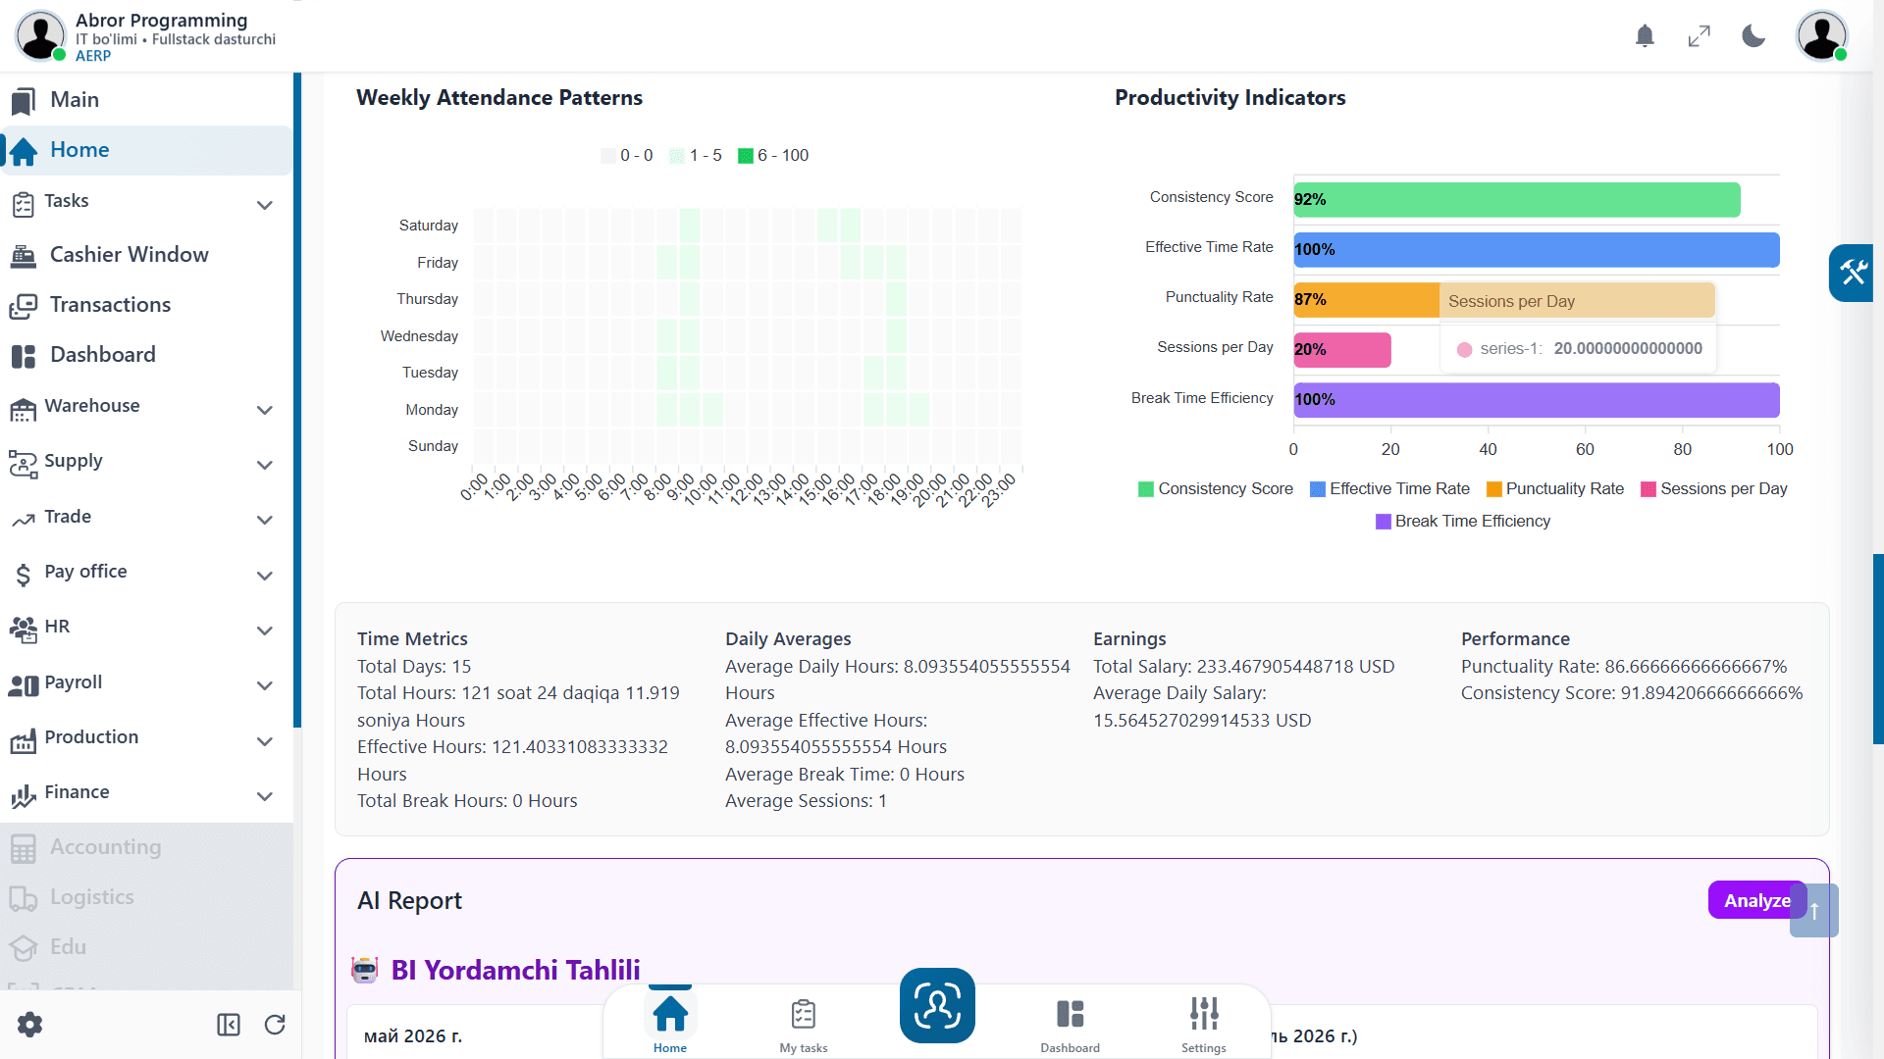This screenshot has width=1884, height=1059.
Task: Enter fullscreen mode via expand arrows icon
Action: 1700,36
